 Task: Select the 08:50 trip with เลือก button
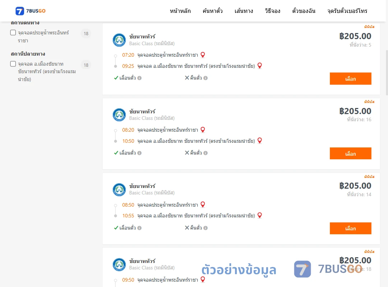coord(350,229)
